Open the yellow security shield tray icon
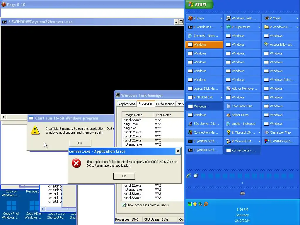Viewport: 300px width, 225px height. (x=195, y=204)
